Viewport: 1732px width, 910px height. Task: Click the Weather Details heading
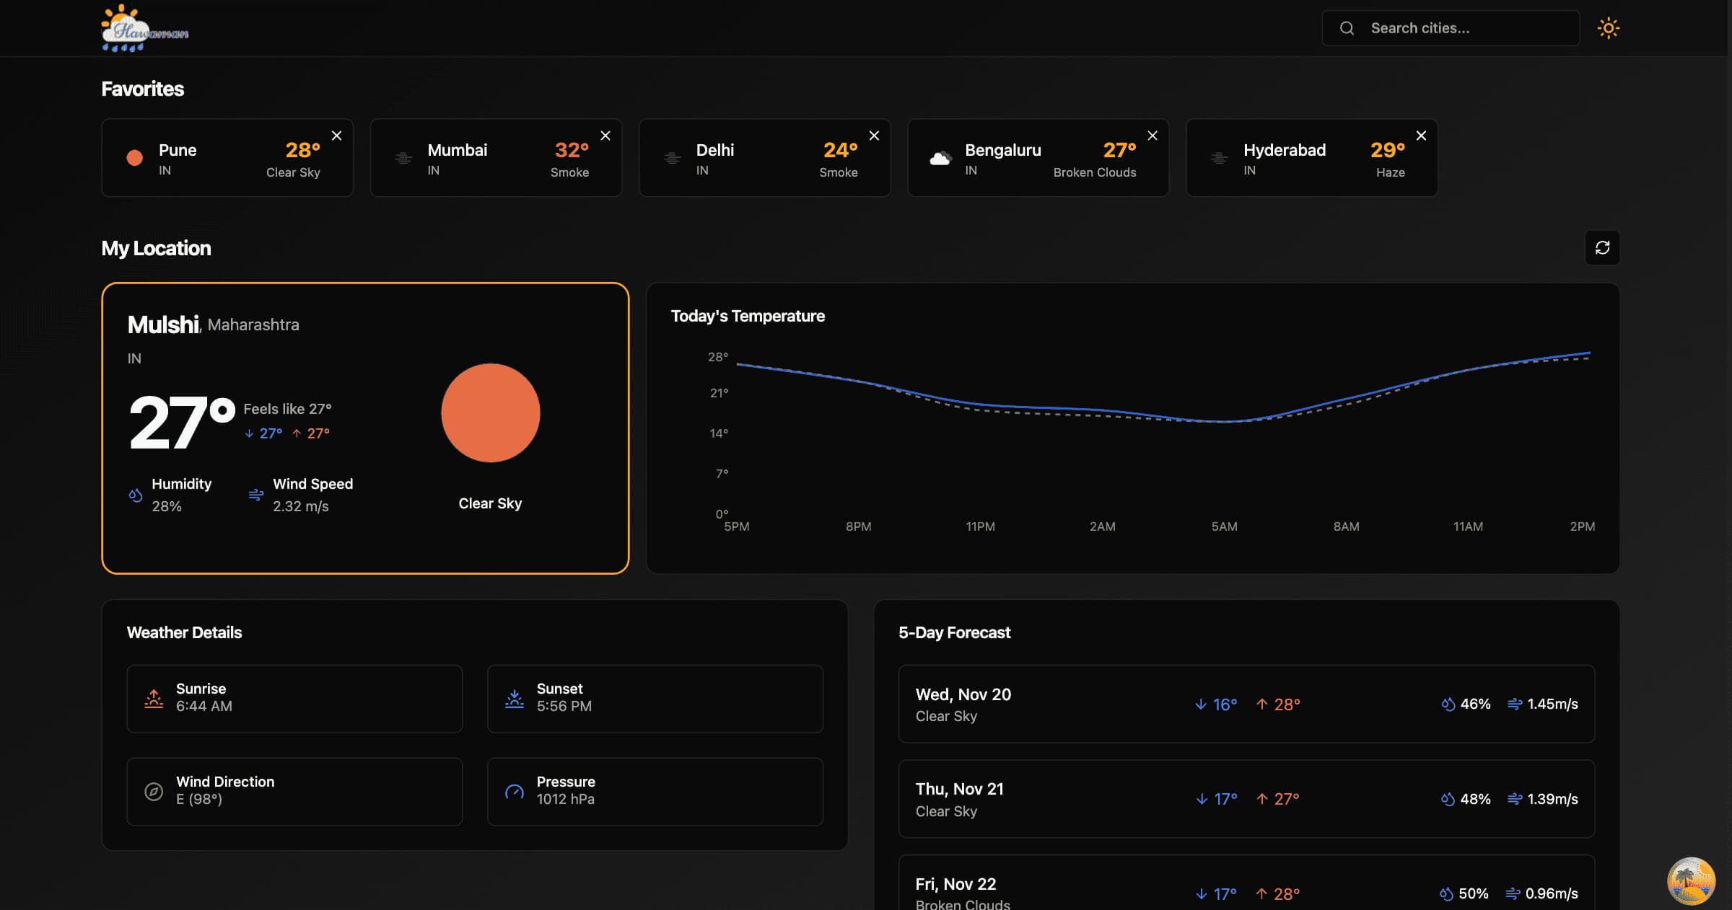(x=184, y=632)
